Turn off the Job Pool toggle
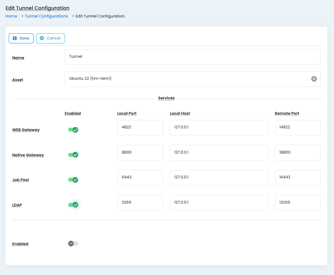Image resolution: width=334 pixels, height=275 pixels. (73, 180)
